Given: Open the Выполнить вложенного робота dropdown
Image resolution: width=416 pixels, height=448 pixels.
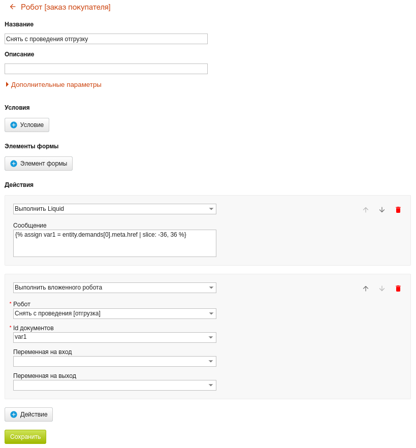Looking at the screenshot, I should [x=115, y=287].
